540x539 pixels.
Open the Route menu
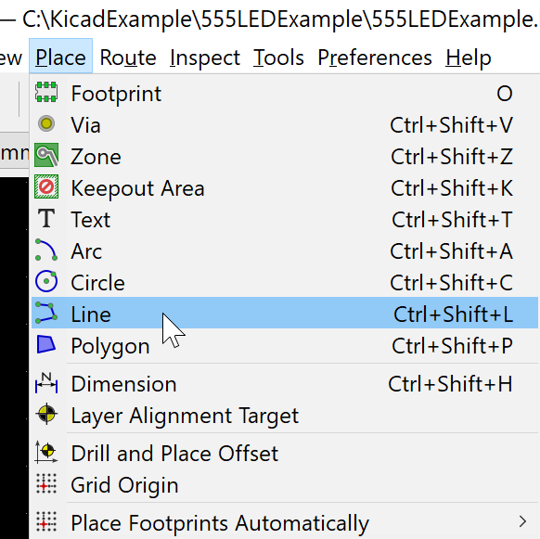(x=128, y=57)
